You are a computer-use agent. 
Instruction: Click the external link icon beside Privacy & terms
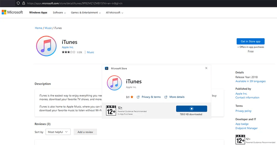point(138,97)
